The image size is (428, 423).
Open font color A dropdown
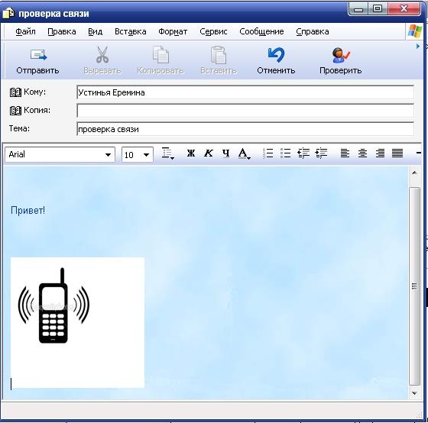point(244,153)
